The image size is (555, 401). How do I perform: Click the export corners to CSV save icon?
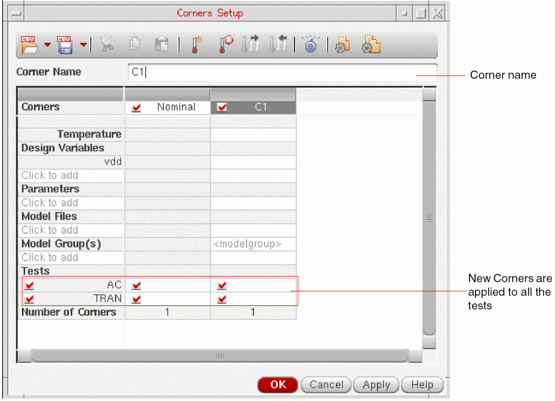(x=65, y=45)
